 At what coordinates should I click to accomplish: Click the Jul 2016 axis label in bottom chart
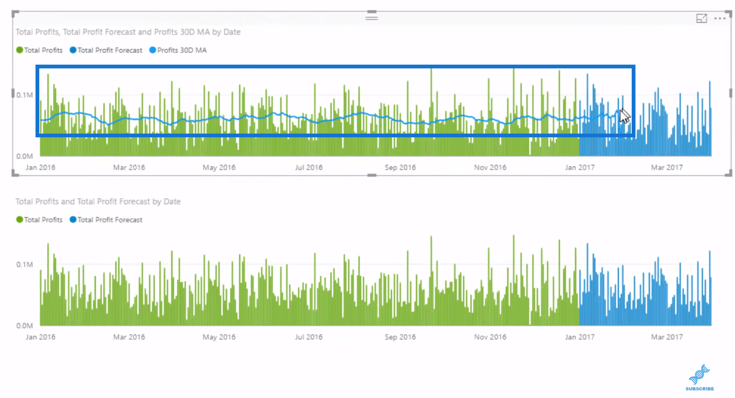click(x=308, y=337)
